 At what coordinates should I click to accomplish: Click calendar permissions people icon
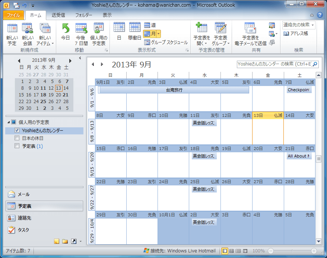(x=272, y=42)
